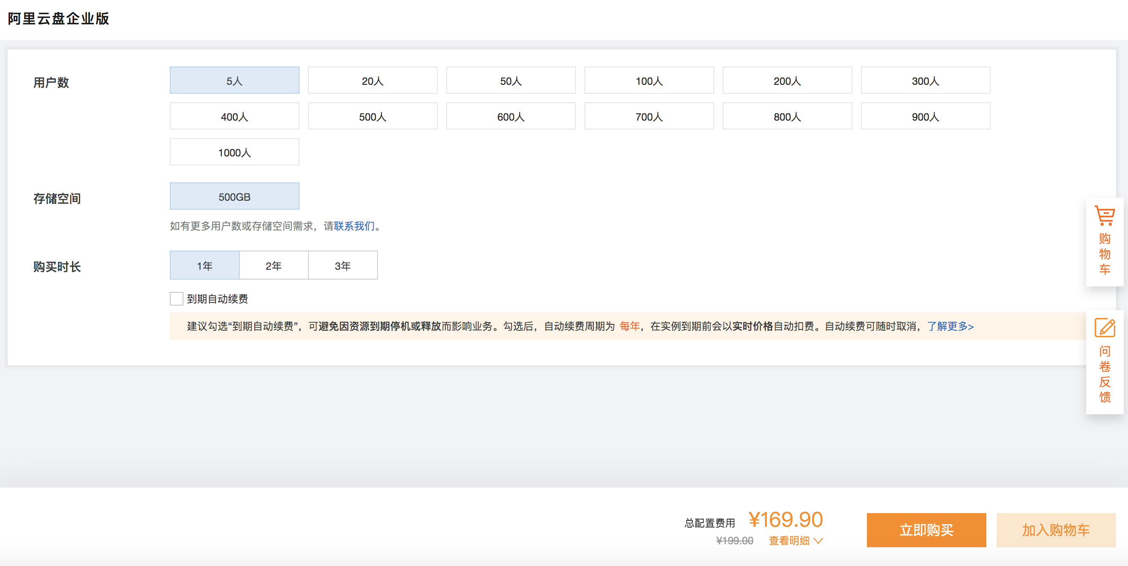
Task: Click the 问卷反馈 sidebar label
Action: tap(1105, 374)
